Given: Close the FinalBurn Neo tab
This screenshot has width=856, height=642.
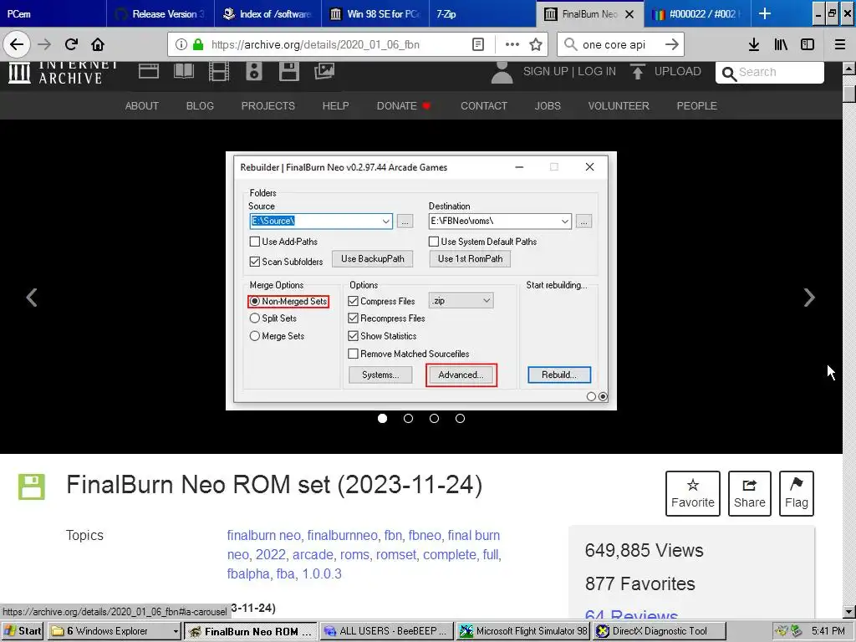Looking at the screenshot, I should tap(629, 14).
